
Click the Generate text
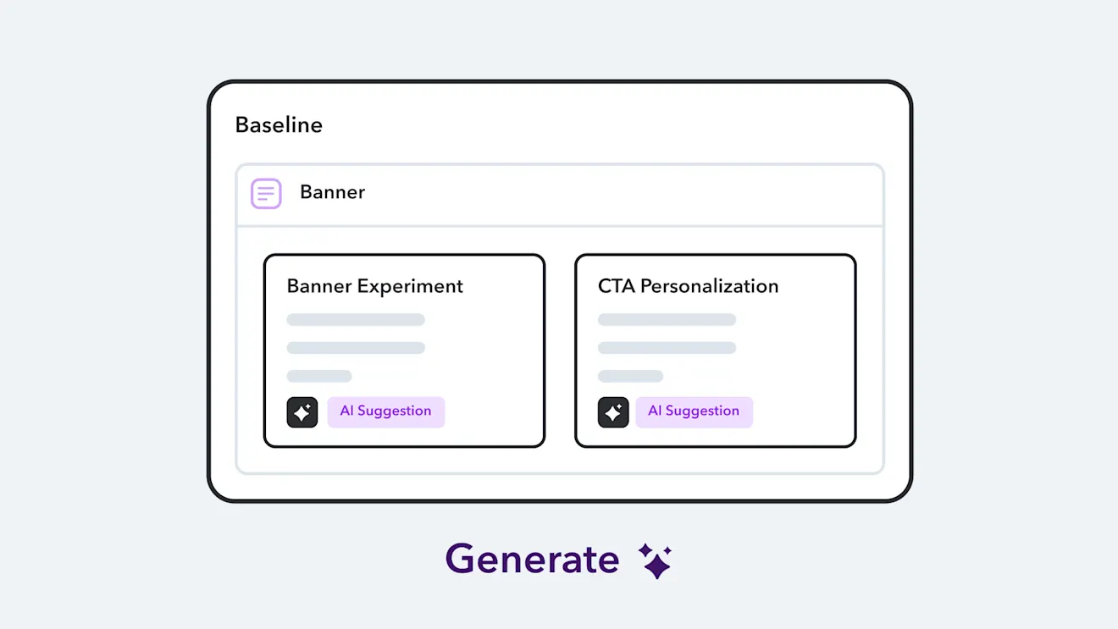tap(532, 560)
